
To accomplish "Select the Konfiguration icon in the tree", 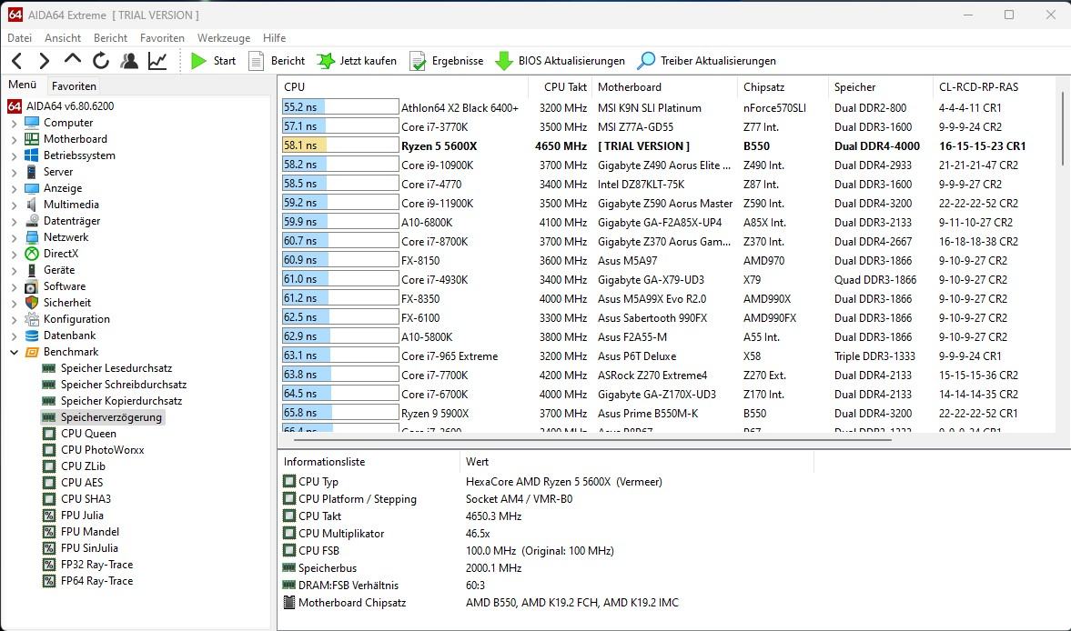I will click(x=32, y=319).
